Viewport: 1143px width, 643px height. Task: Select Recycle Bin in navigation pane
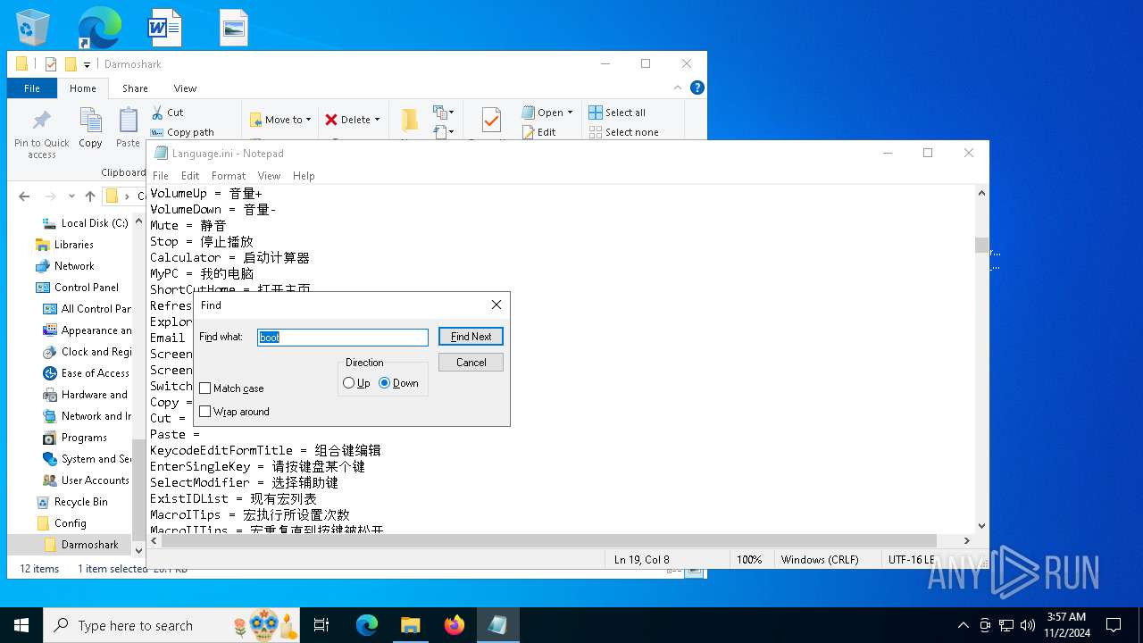coord(80,502)
